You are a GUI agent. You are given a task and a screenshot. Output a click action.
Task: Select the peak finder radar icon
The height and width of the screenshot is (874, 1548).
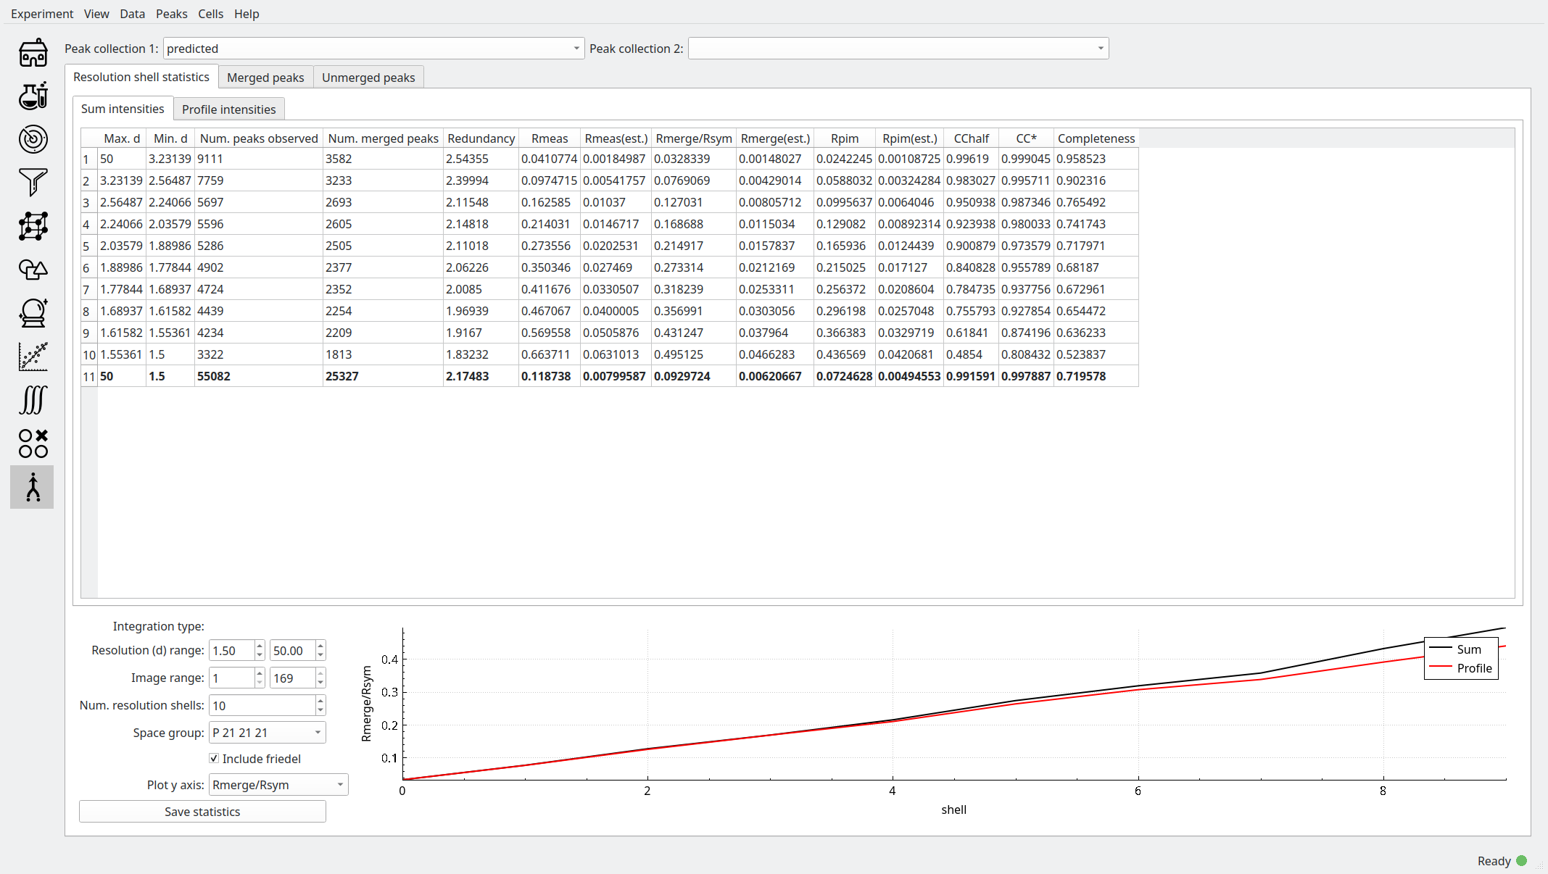click(33, 139)
